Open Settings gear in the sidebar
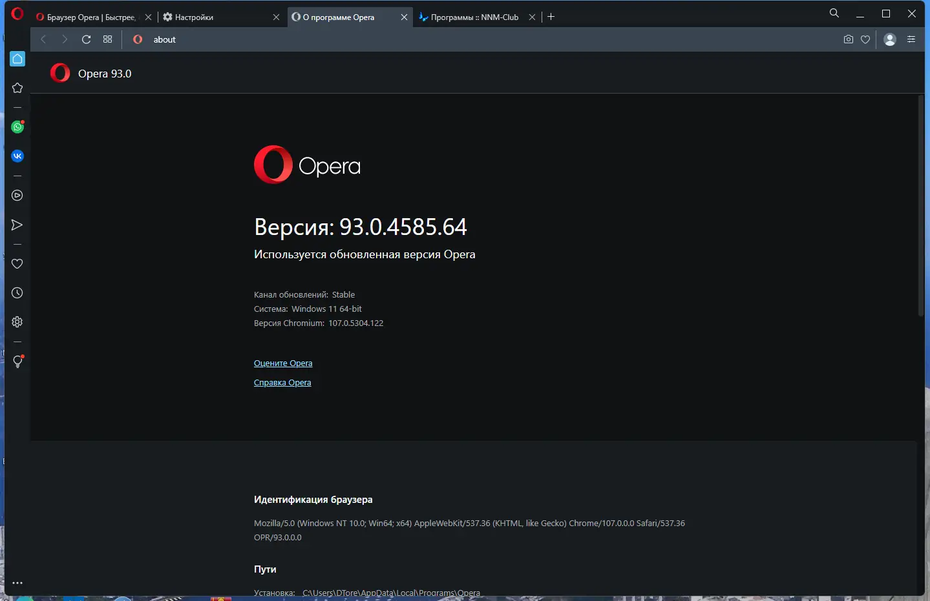Viewport: 930px width, 601px height. coord(17,322)
